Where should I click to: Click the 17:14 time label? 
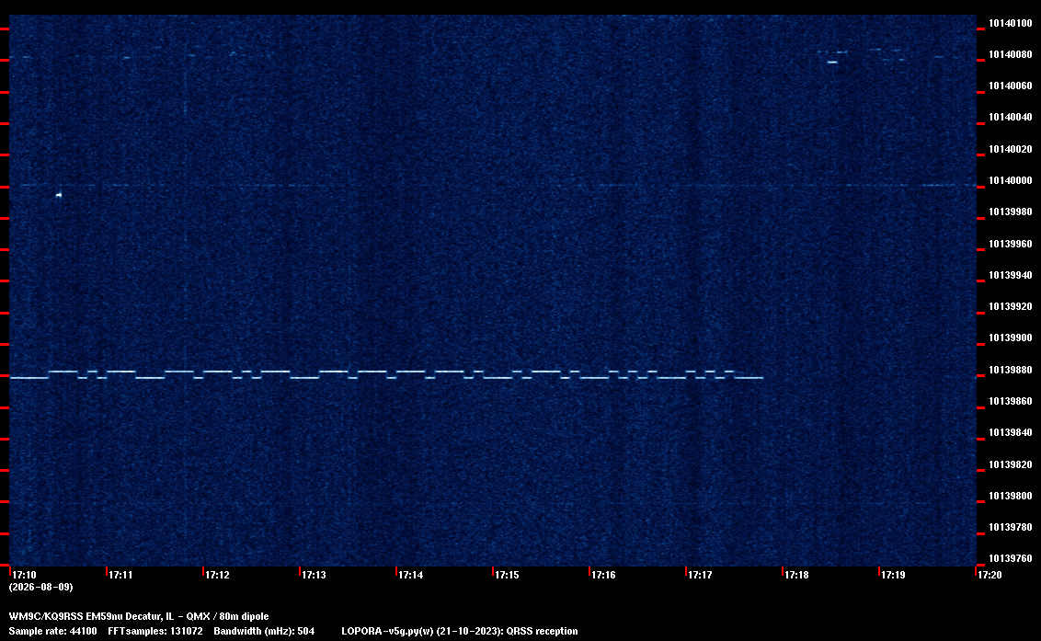pos(410,575)
